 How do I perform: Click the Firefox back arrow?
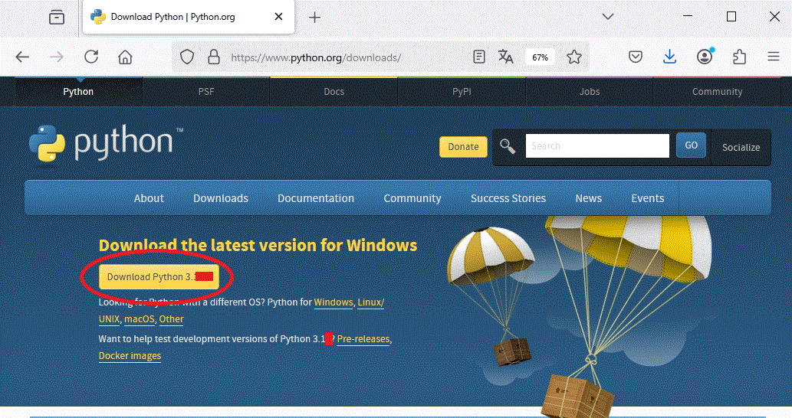point(22,57)
